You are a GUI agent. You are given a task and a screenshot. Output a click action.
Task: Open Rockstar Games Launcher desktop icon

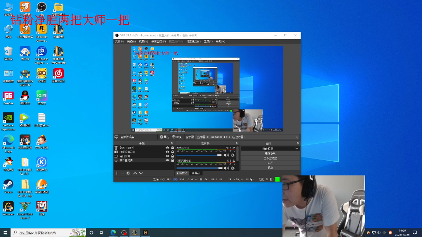42,32
